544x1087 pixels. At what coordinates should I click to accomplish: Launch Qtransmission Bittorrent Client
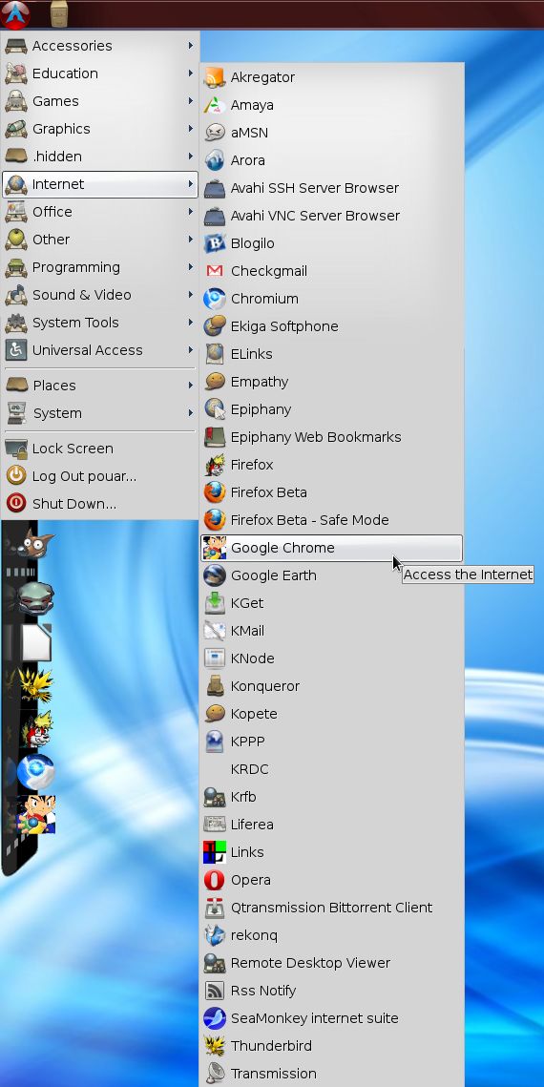click(331, 908)
